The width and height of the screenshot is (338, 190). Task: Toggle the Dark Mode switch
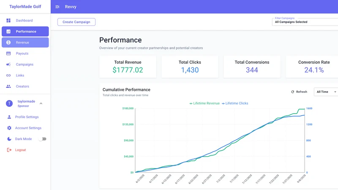point(43,139)
